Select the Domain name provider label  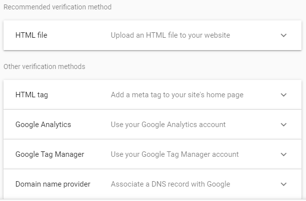click(53, 184)
